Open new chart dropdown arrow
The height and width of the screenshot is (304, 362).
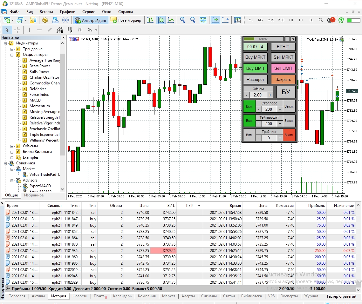click(x=13, y=20)
